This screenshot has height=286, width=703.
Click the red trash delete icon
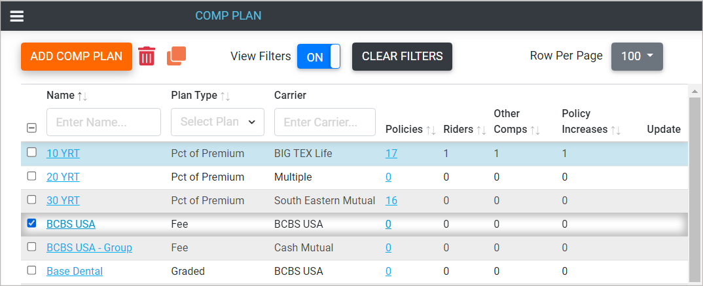[147, 56]
